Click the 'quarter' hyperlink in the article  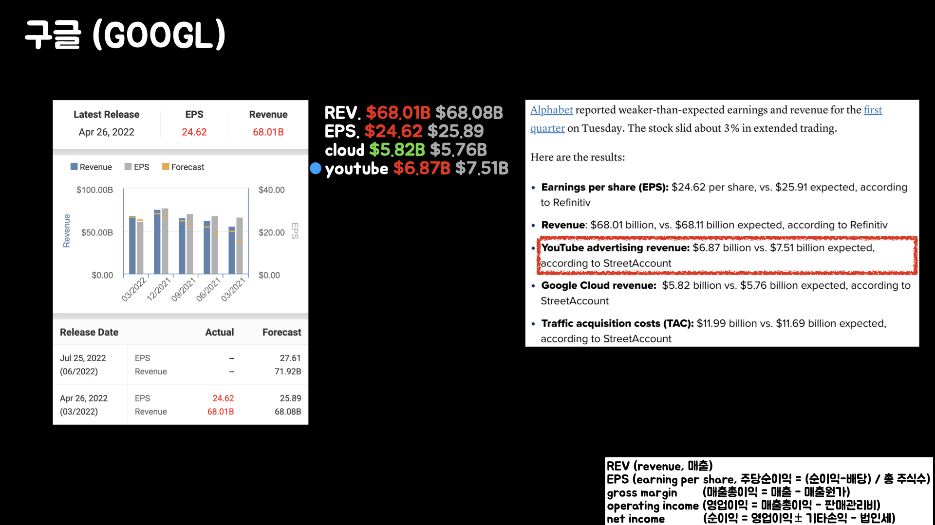[547, 129]
